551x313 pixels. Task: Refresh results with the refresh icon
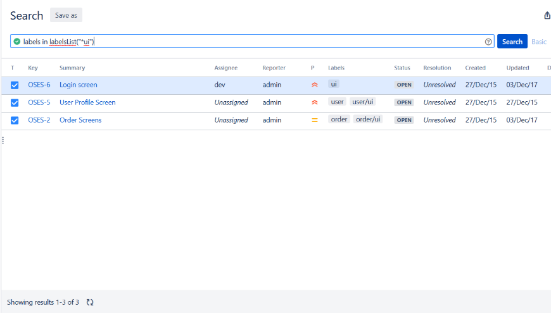point(90,302)
